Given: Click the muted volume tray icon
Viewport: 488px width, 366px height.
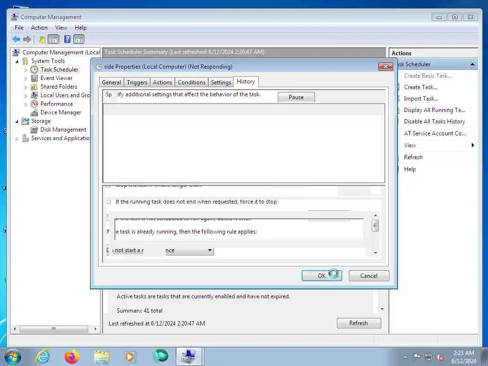Looking at the screenshot, I should [x=440, y=357].
